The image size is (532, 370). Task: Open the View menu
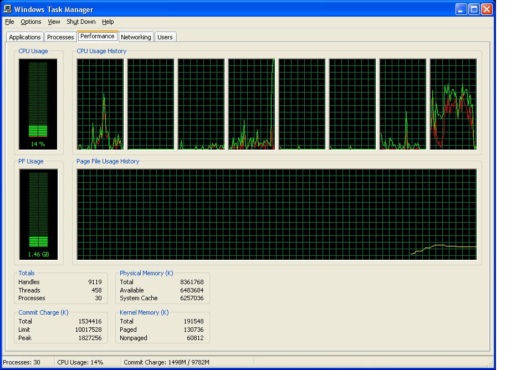click(x=54, y=22)
